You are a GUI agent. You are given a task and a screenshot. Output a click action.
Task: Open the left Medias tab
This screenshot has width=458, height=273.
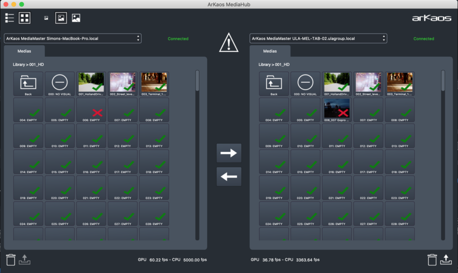[x=24, y=51]
